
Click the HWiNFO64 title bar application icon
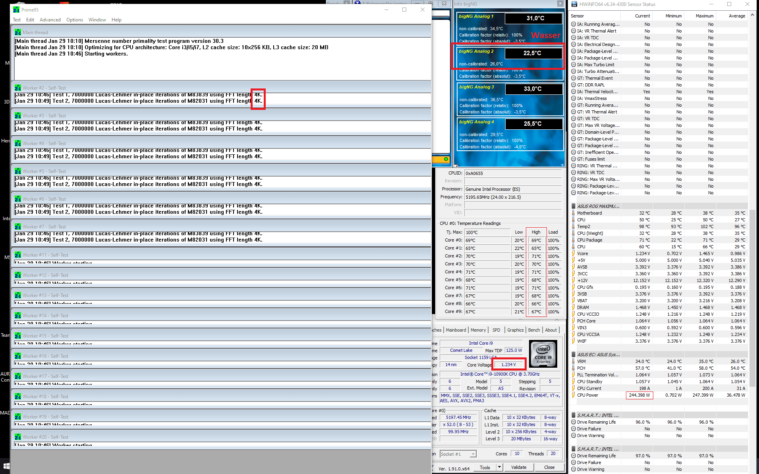click(x=574, y=4)
